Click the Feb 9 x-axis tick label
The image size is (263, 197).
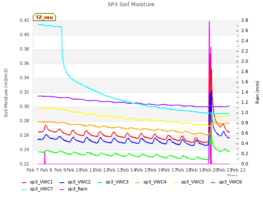60,170
